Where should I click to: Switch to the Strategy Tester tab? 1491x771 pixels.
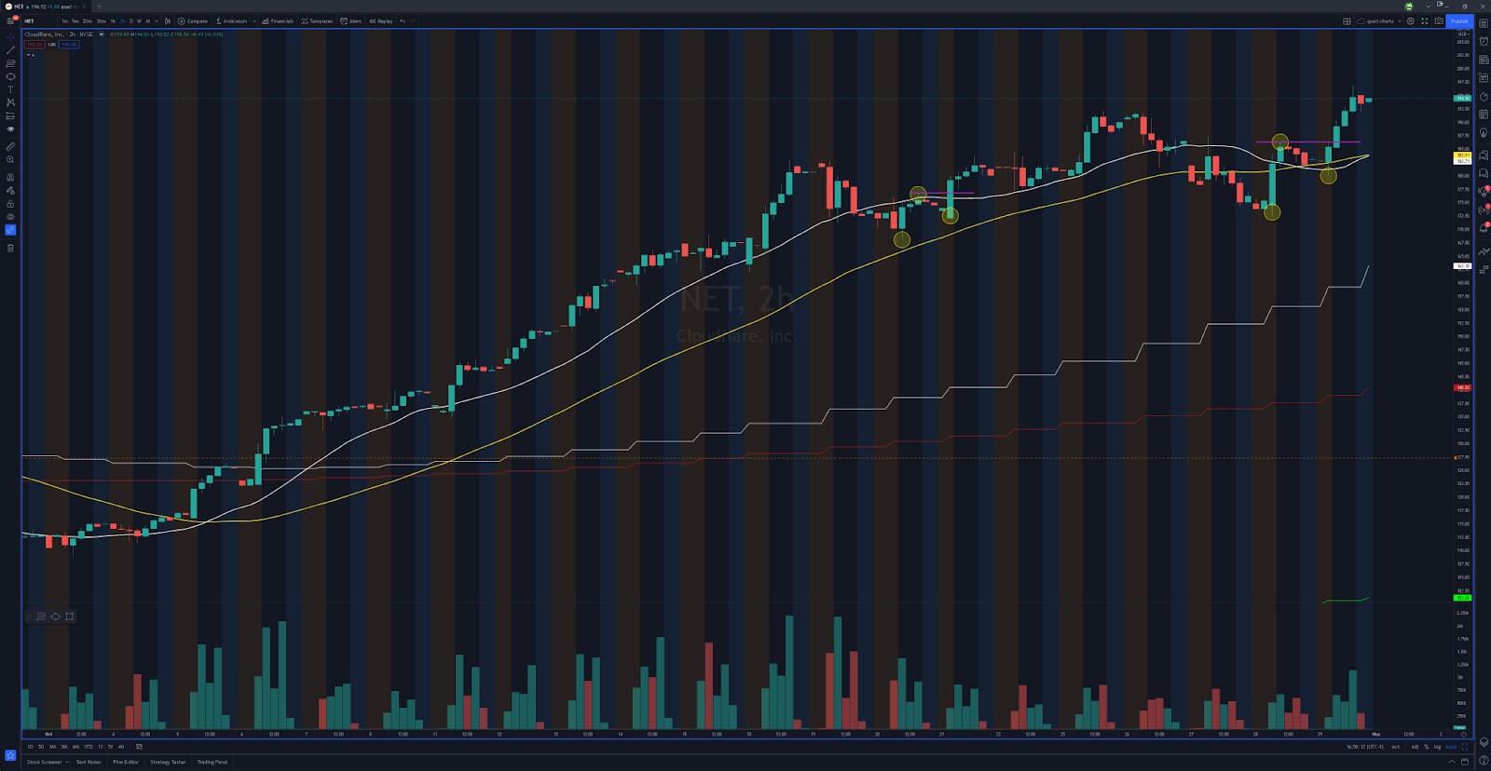[x=168, y=762]
